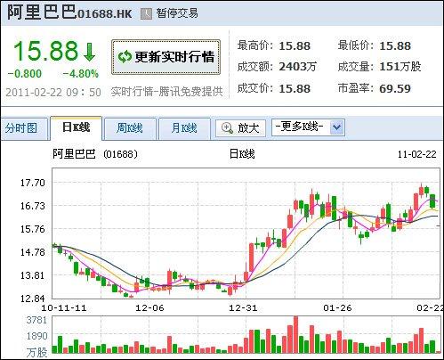Click the tallest red volume bar
The height and width of the screenshot is (360, 444).
pyautogui.click(x=295, y=335)
